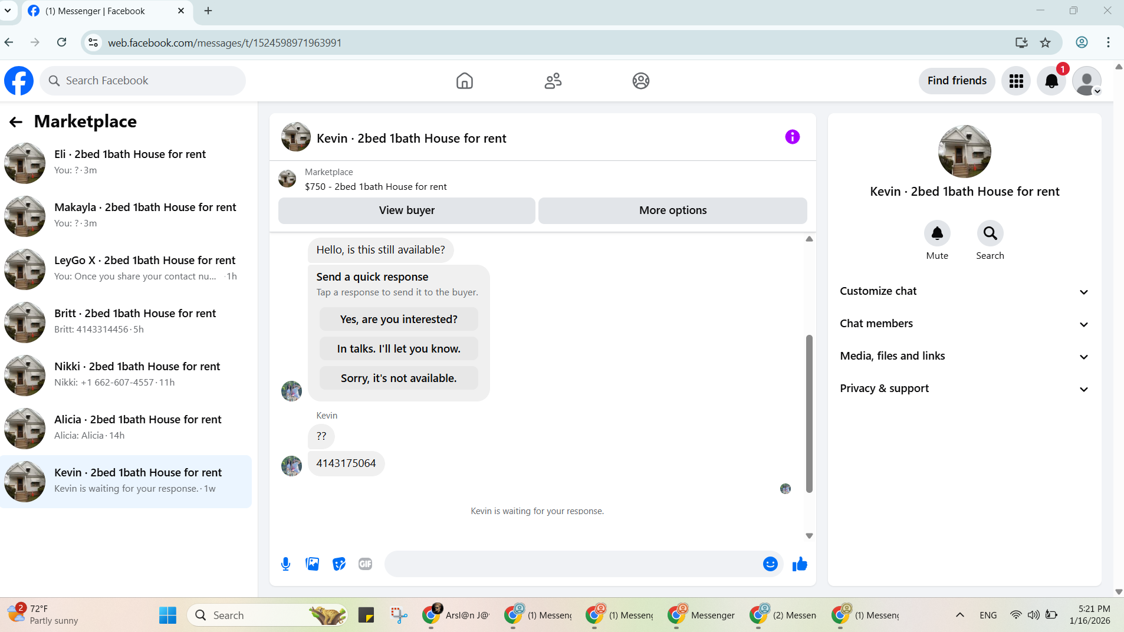The image size is (1124, 632).
Task: Open Groups icon in top navigation
Action: [641, 81]
